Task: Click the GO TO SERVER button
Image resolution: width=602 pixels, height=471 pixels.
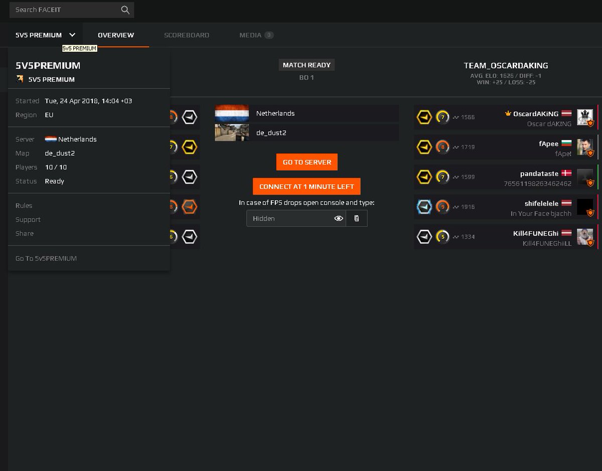Action: [307, 162]
